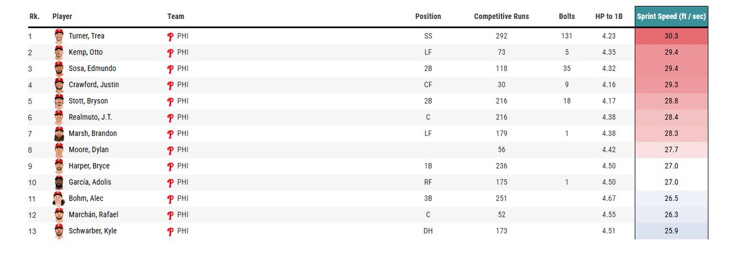Click the Phillies logo beside Kyle Schwarber

click(171, 231)
